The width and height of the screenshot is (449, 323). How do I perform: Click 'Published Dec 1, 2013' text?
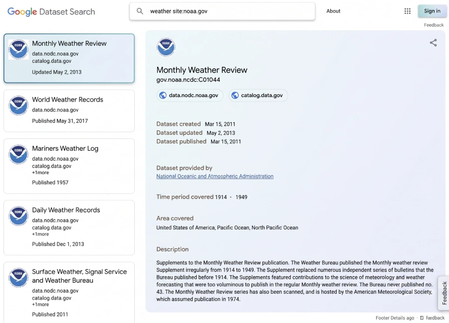(x=58, y=244)
